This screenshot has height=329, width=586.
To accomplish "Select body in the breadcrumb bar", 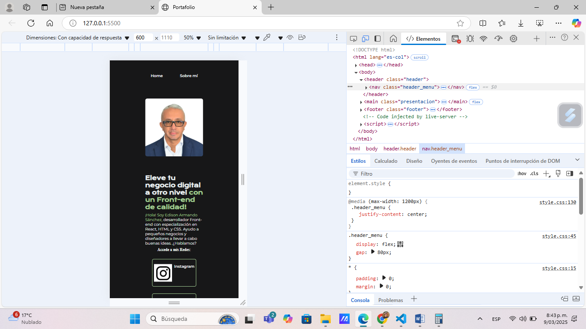I will tap(372, 149).
